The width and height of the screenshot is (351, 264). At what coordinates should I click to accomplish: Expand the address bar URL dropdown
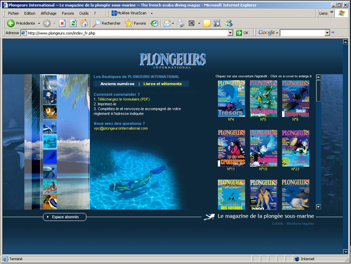coord(230,33)
